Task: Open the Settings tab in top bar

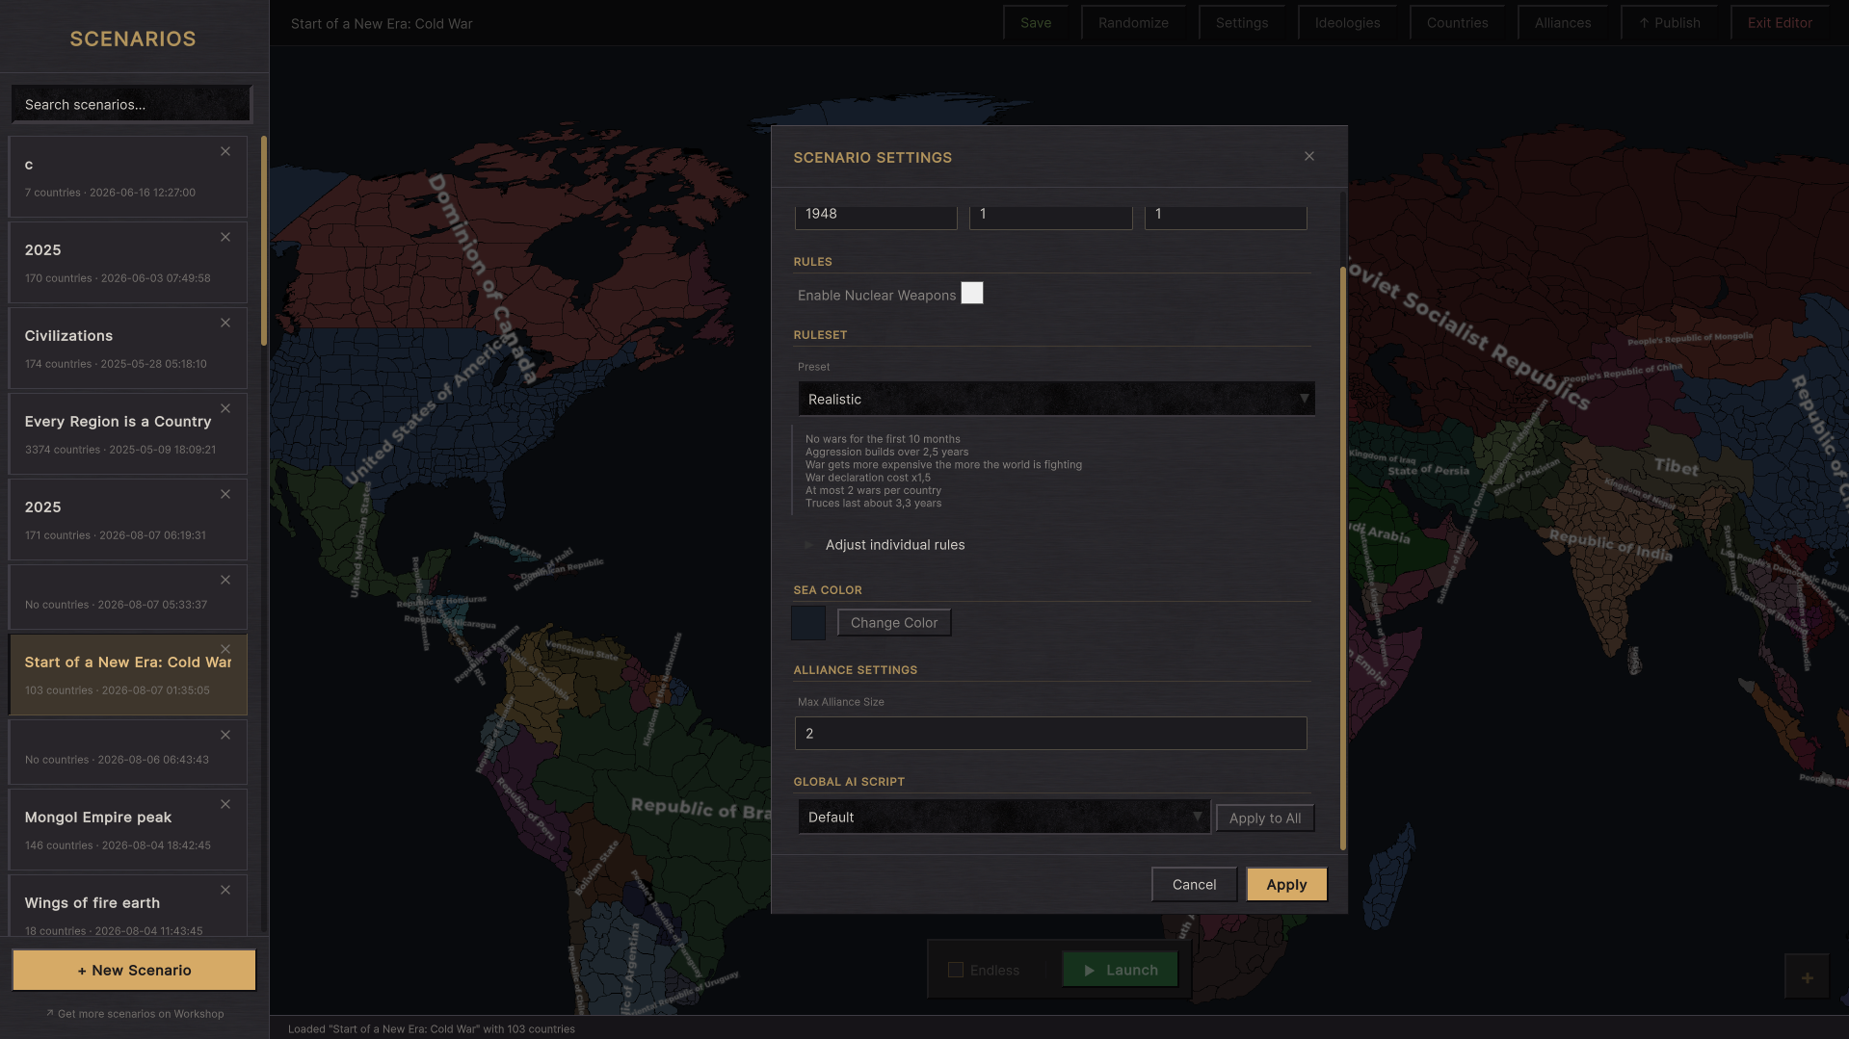Action: [x=1242, y=23]
